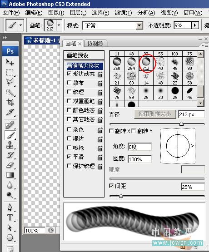Click the 画笔预设 section button
This screenshot has width=209, height=252.
pos(84,55)
